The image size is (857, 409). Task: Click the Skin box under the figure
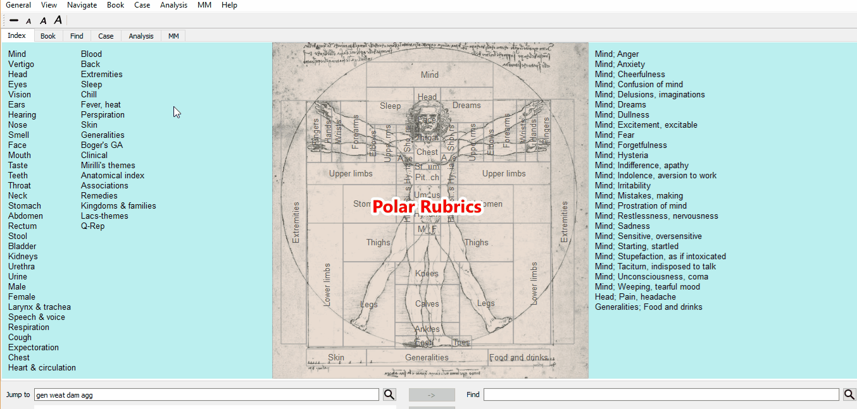pos(336,358)
